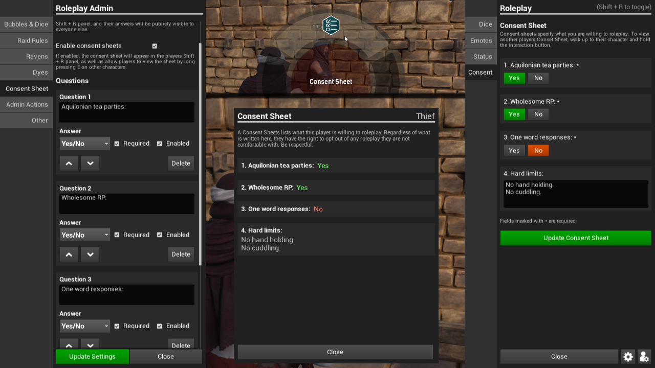The width and height of the screenshot is (655, 368).
Task: Click the Questions list scrollbar
Action: pos(200,153)
